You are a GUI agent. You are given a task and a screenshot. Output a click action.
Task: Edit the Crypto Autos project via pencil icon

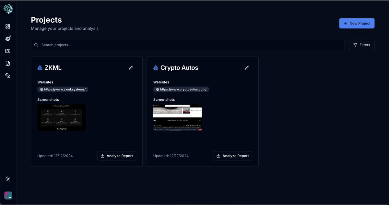point(247,68)
